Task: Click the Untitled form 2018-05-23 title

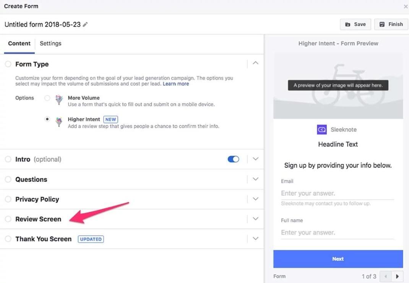Action: [x=42, y=25]
